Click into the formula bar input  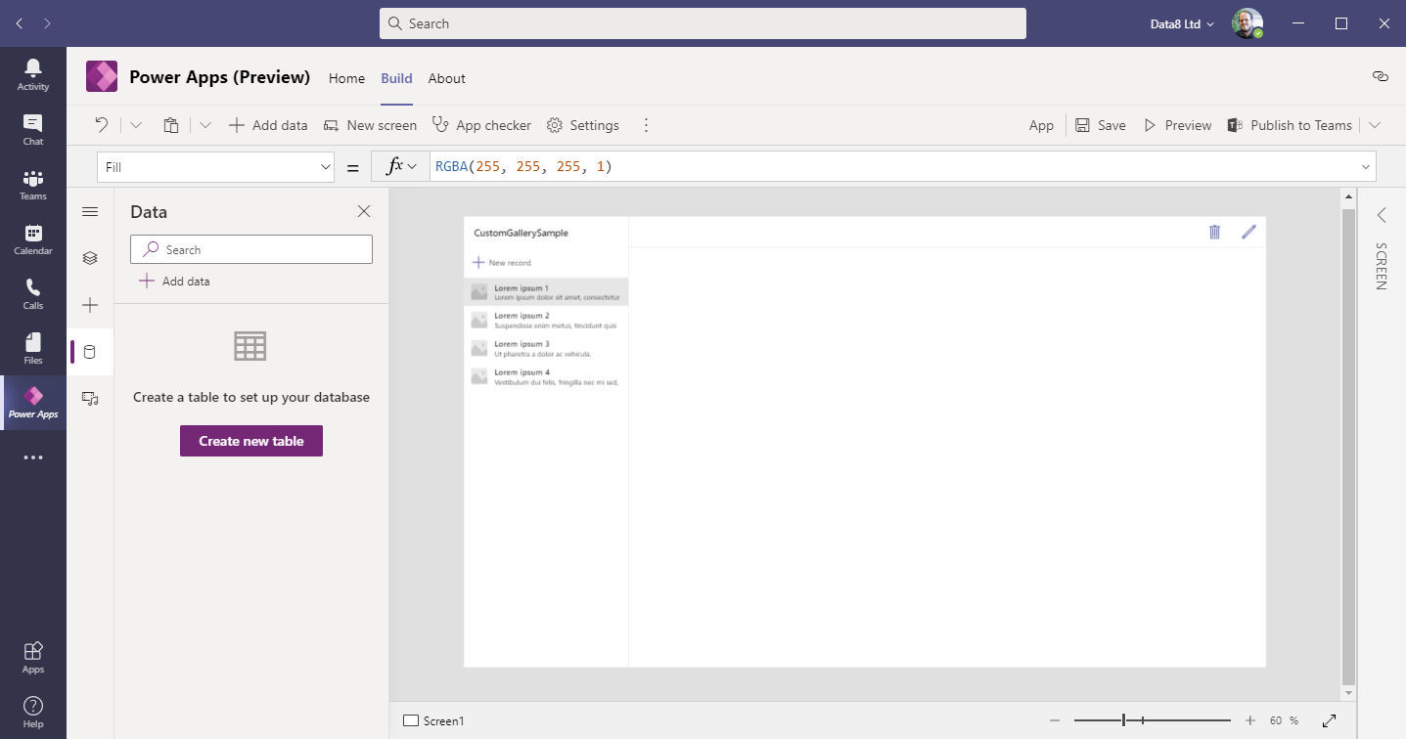[892, 167]
